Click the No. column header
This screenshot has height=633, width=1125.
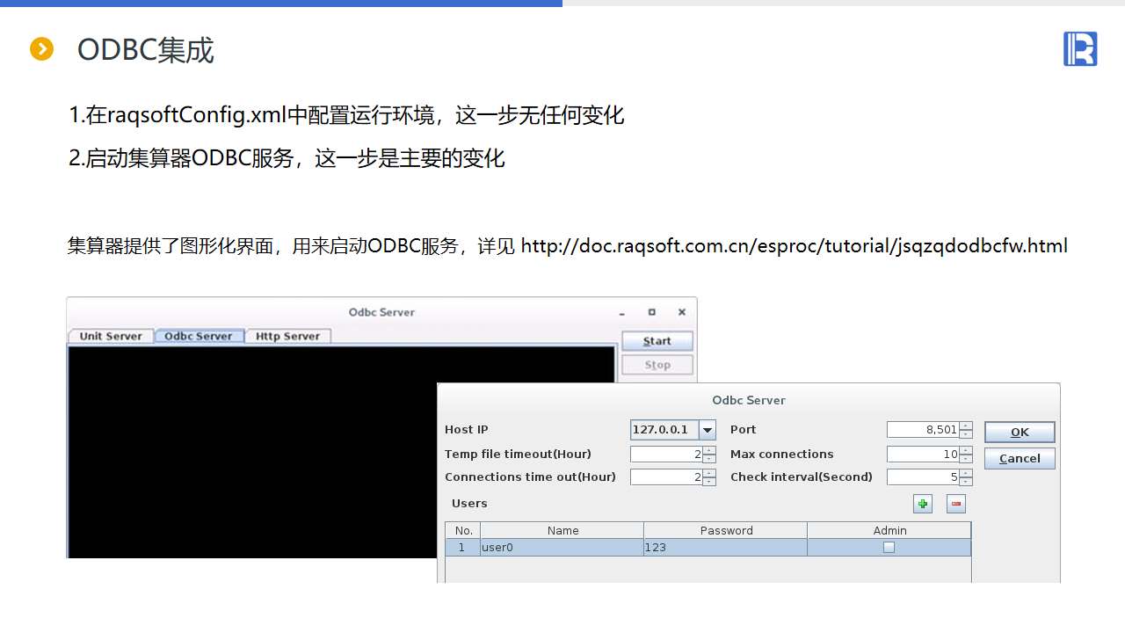463,530
